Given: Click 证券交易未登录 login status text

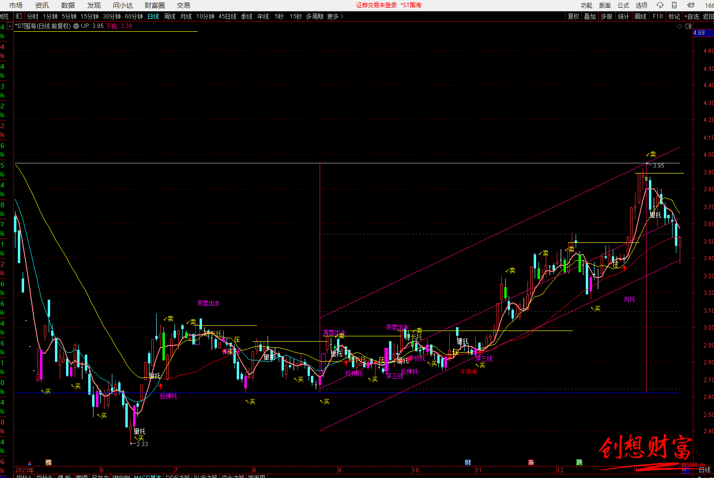Looking at the screenshot, I should point(377,5).
